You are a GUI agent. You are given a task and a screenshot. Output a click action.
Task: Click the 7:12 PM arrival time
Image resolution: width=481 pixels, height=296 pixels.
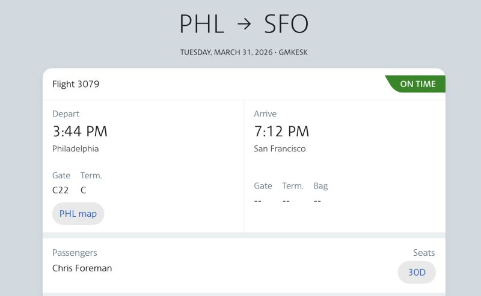281,131
